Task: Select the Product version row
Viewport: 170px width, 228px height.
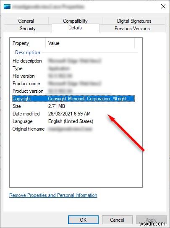Action: click(73, 91)
